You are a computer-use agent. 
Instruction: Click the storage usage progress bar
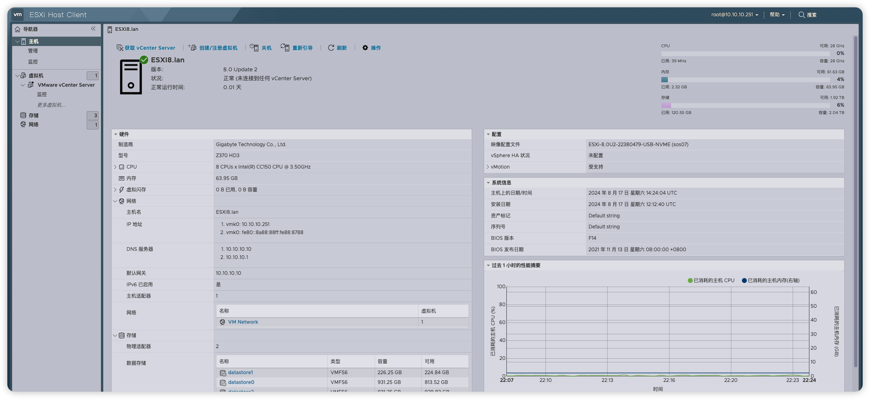[745, 105]
